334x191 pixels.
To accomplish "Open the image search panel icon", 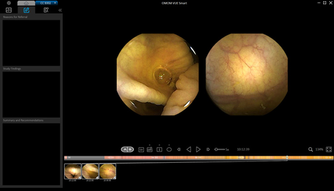I will 46,10.
